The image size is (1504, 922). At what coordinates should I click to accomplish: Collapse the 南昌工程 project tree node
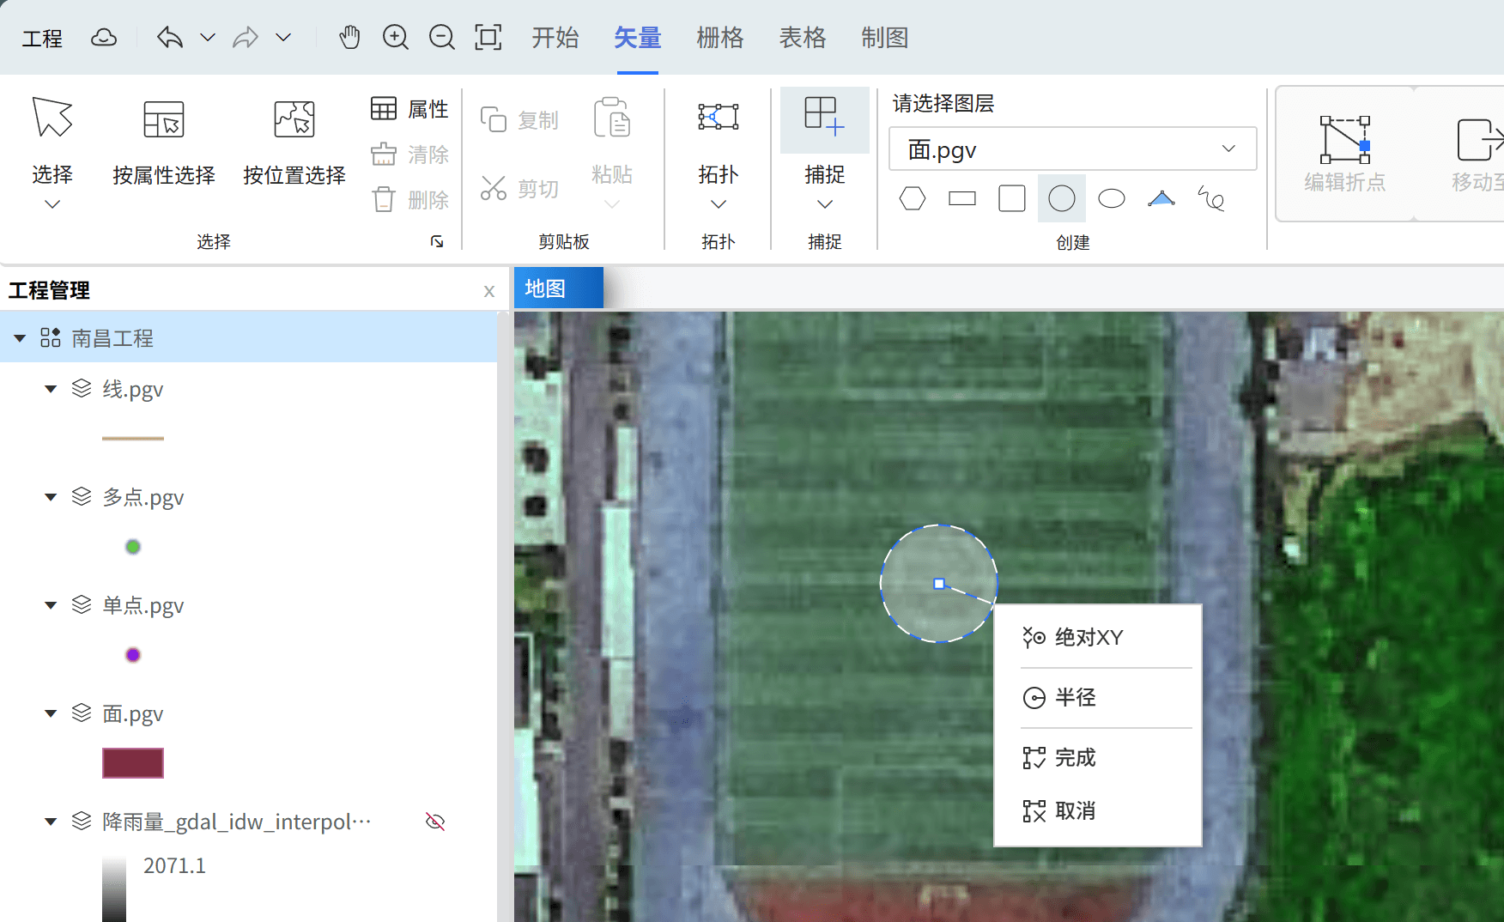click(x=20, y=338)
